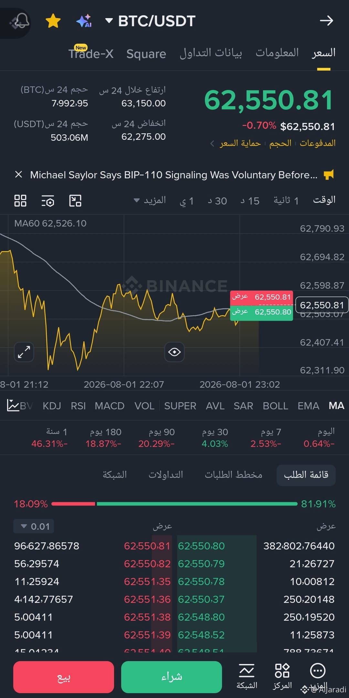Toggle the BOLL indicator

coord(275,406)
